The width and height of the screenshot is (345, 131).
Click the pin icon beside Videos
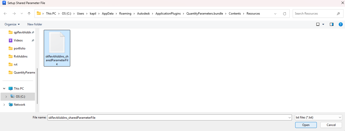(x=33, y=40)
